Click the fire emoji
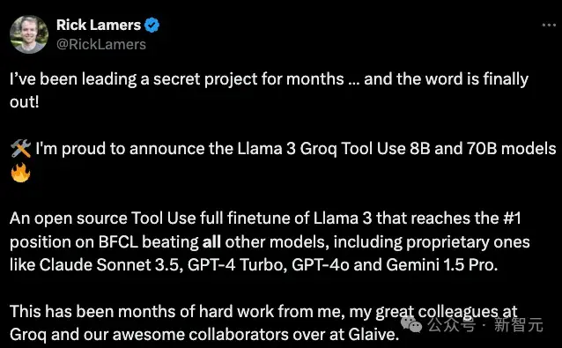This screenshot has height=348, width=562. (20, 173)
